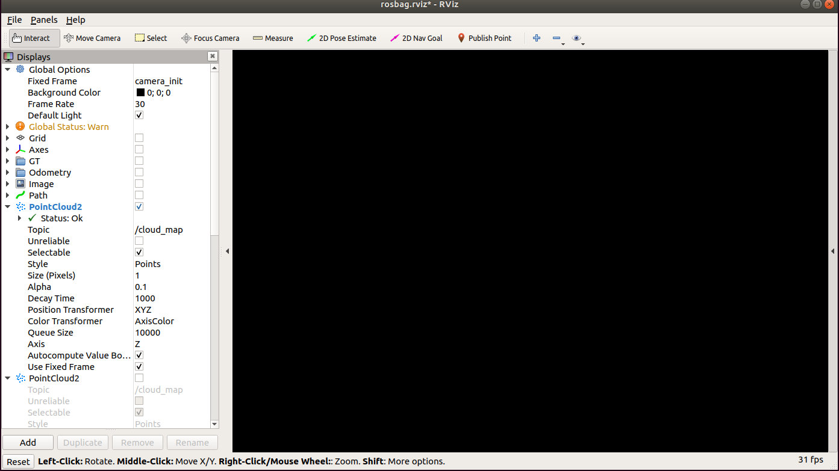
Task: Open the Panels menu
Action: coord(43,20)
